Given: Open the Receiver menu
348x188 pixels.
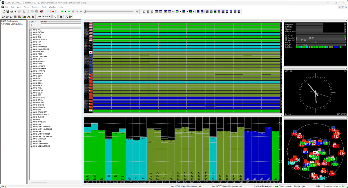Looking at the screenshot, I should (35, 7).
